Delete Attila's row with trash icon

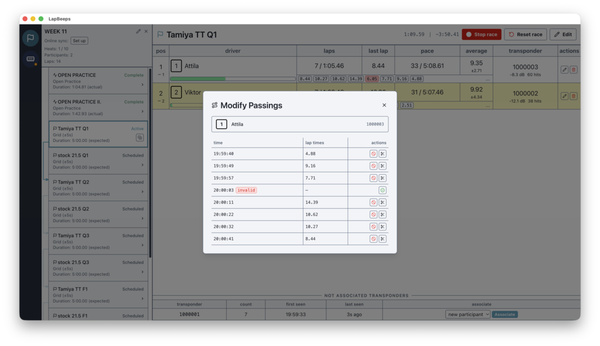(573, 69)
